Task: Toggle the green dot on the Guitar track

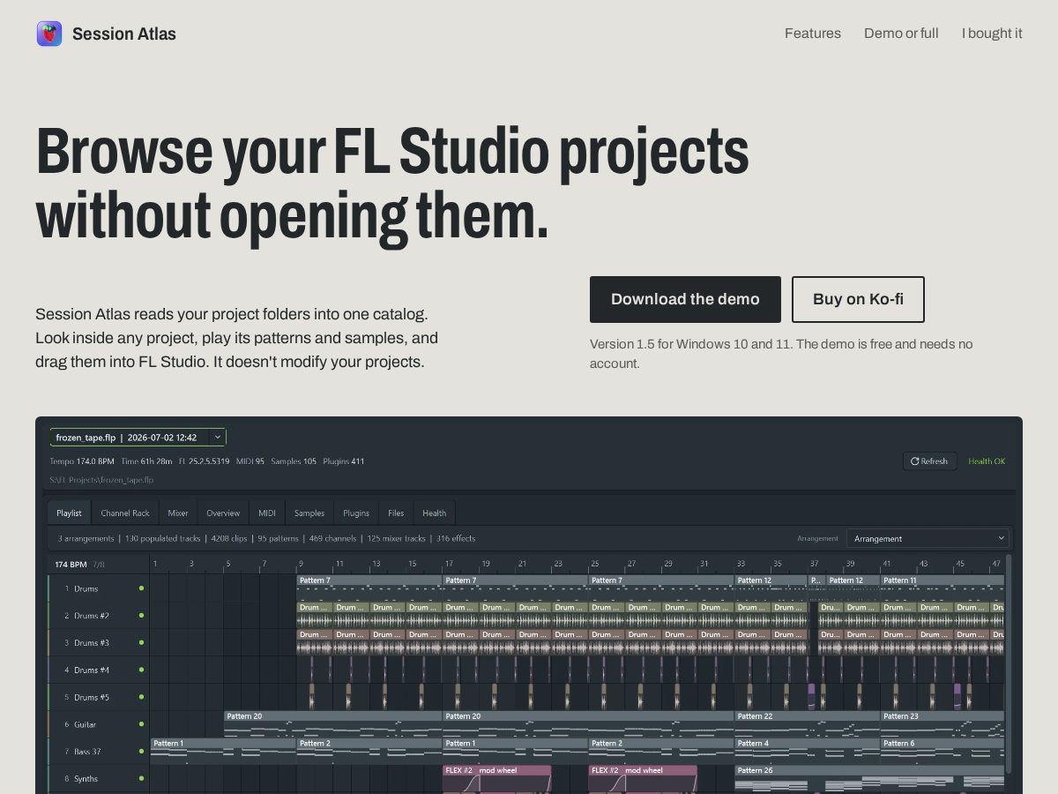Action: (x=141, y=724)
